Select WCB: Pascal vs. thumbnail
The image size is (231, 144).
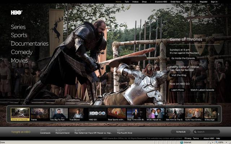pyautogui.click(x=155, y=114)
